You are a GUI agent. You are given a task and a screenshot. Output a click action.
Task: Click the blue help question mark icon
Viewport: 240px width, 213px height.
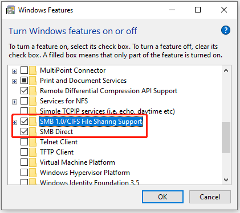[226, 30]
